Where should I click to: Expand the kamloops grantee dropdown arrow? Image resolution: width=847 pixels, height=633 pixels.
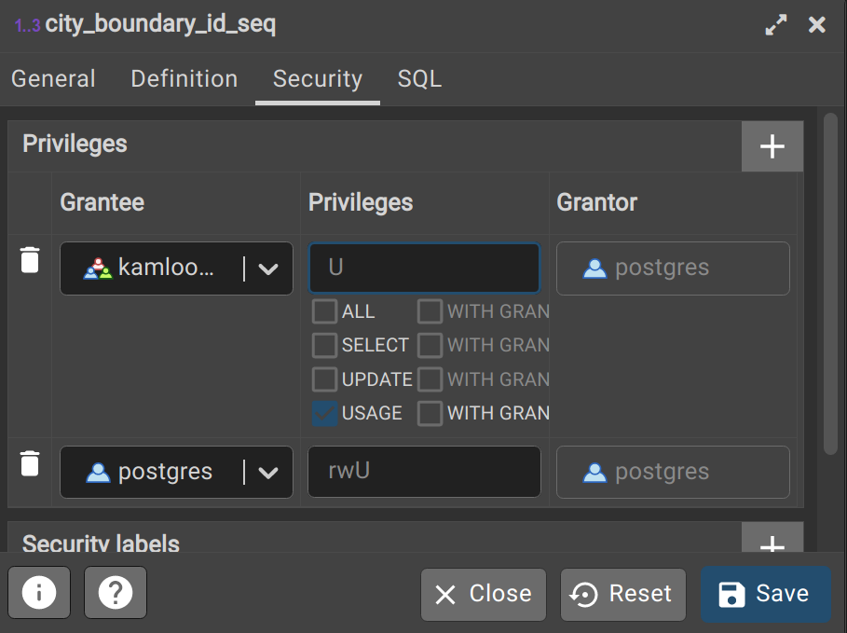coord(268,268)
